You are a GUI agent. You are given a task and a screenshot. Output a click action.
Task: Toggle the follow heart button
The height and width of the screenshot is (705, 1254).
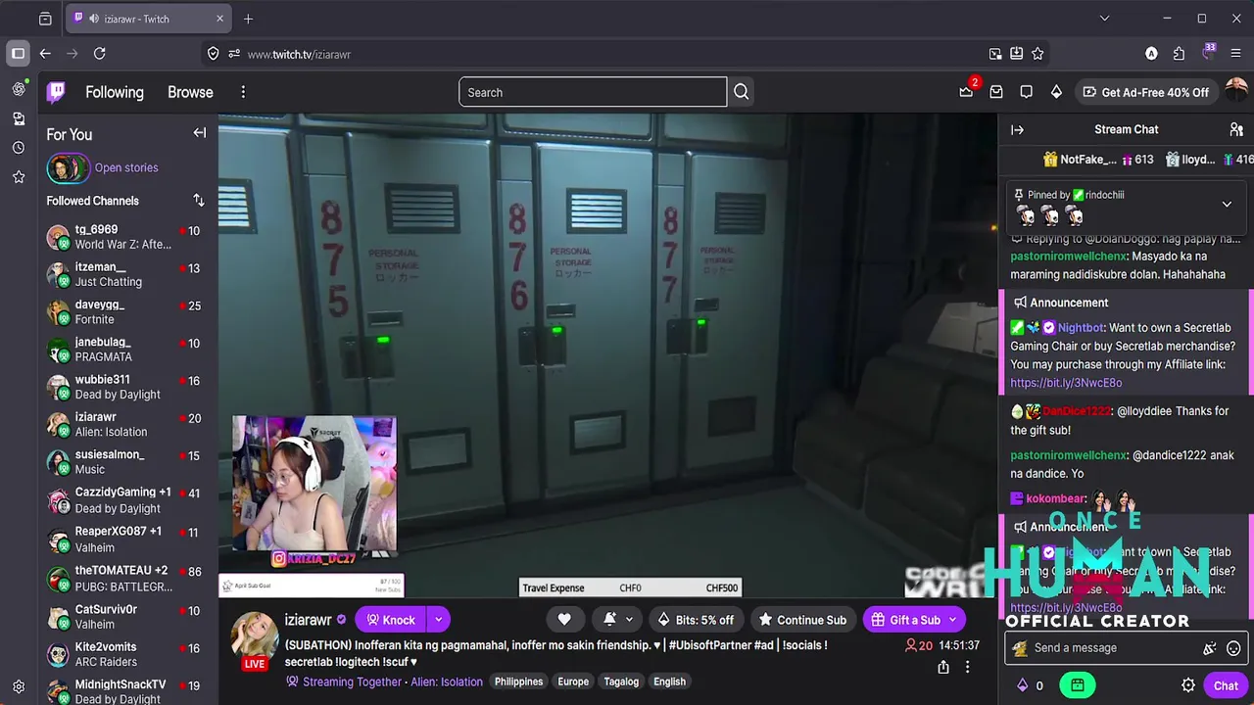coord(564,620)
